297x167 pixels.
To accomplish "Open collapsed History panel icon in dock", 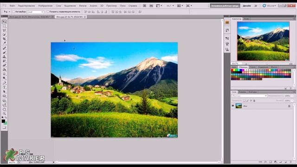I will (227, 30).
